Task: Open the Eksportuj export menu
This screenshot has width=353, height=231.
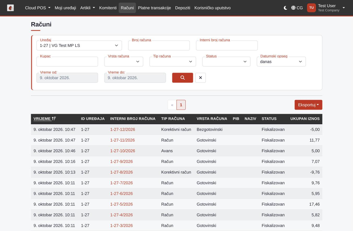Action: (x=308, y=105)
